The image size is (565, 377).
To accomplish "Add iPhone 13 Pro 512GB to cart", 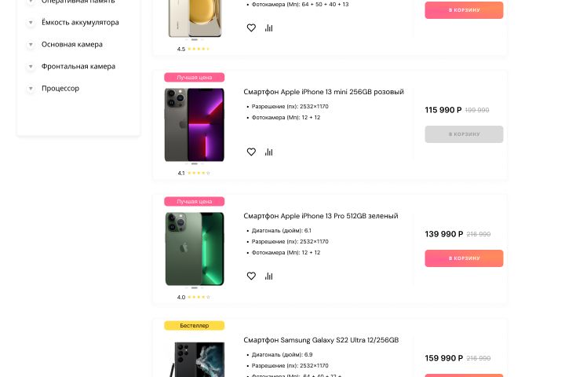I will pyautogui.click(x=464, y=258).
